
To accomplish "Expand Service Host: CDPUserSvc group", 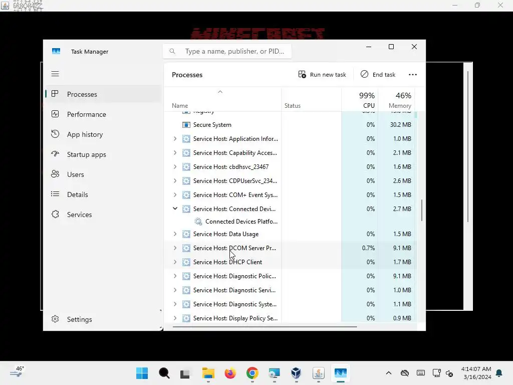I will pos(175,181).
